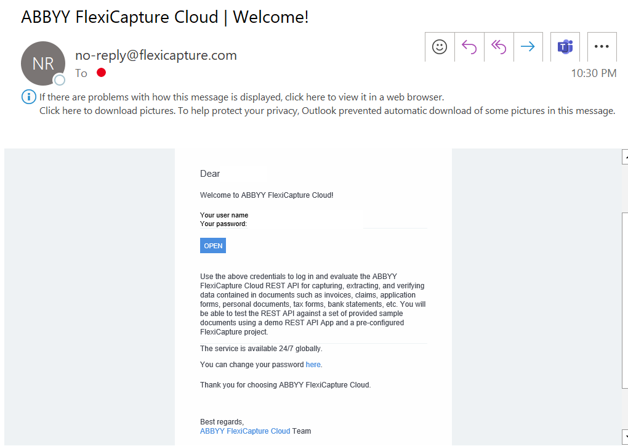Image resolution: width=628 pixels, height=446 pixels.
Task: Click the 'here' change password link
Action: click(x=313, y=365)
